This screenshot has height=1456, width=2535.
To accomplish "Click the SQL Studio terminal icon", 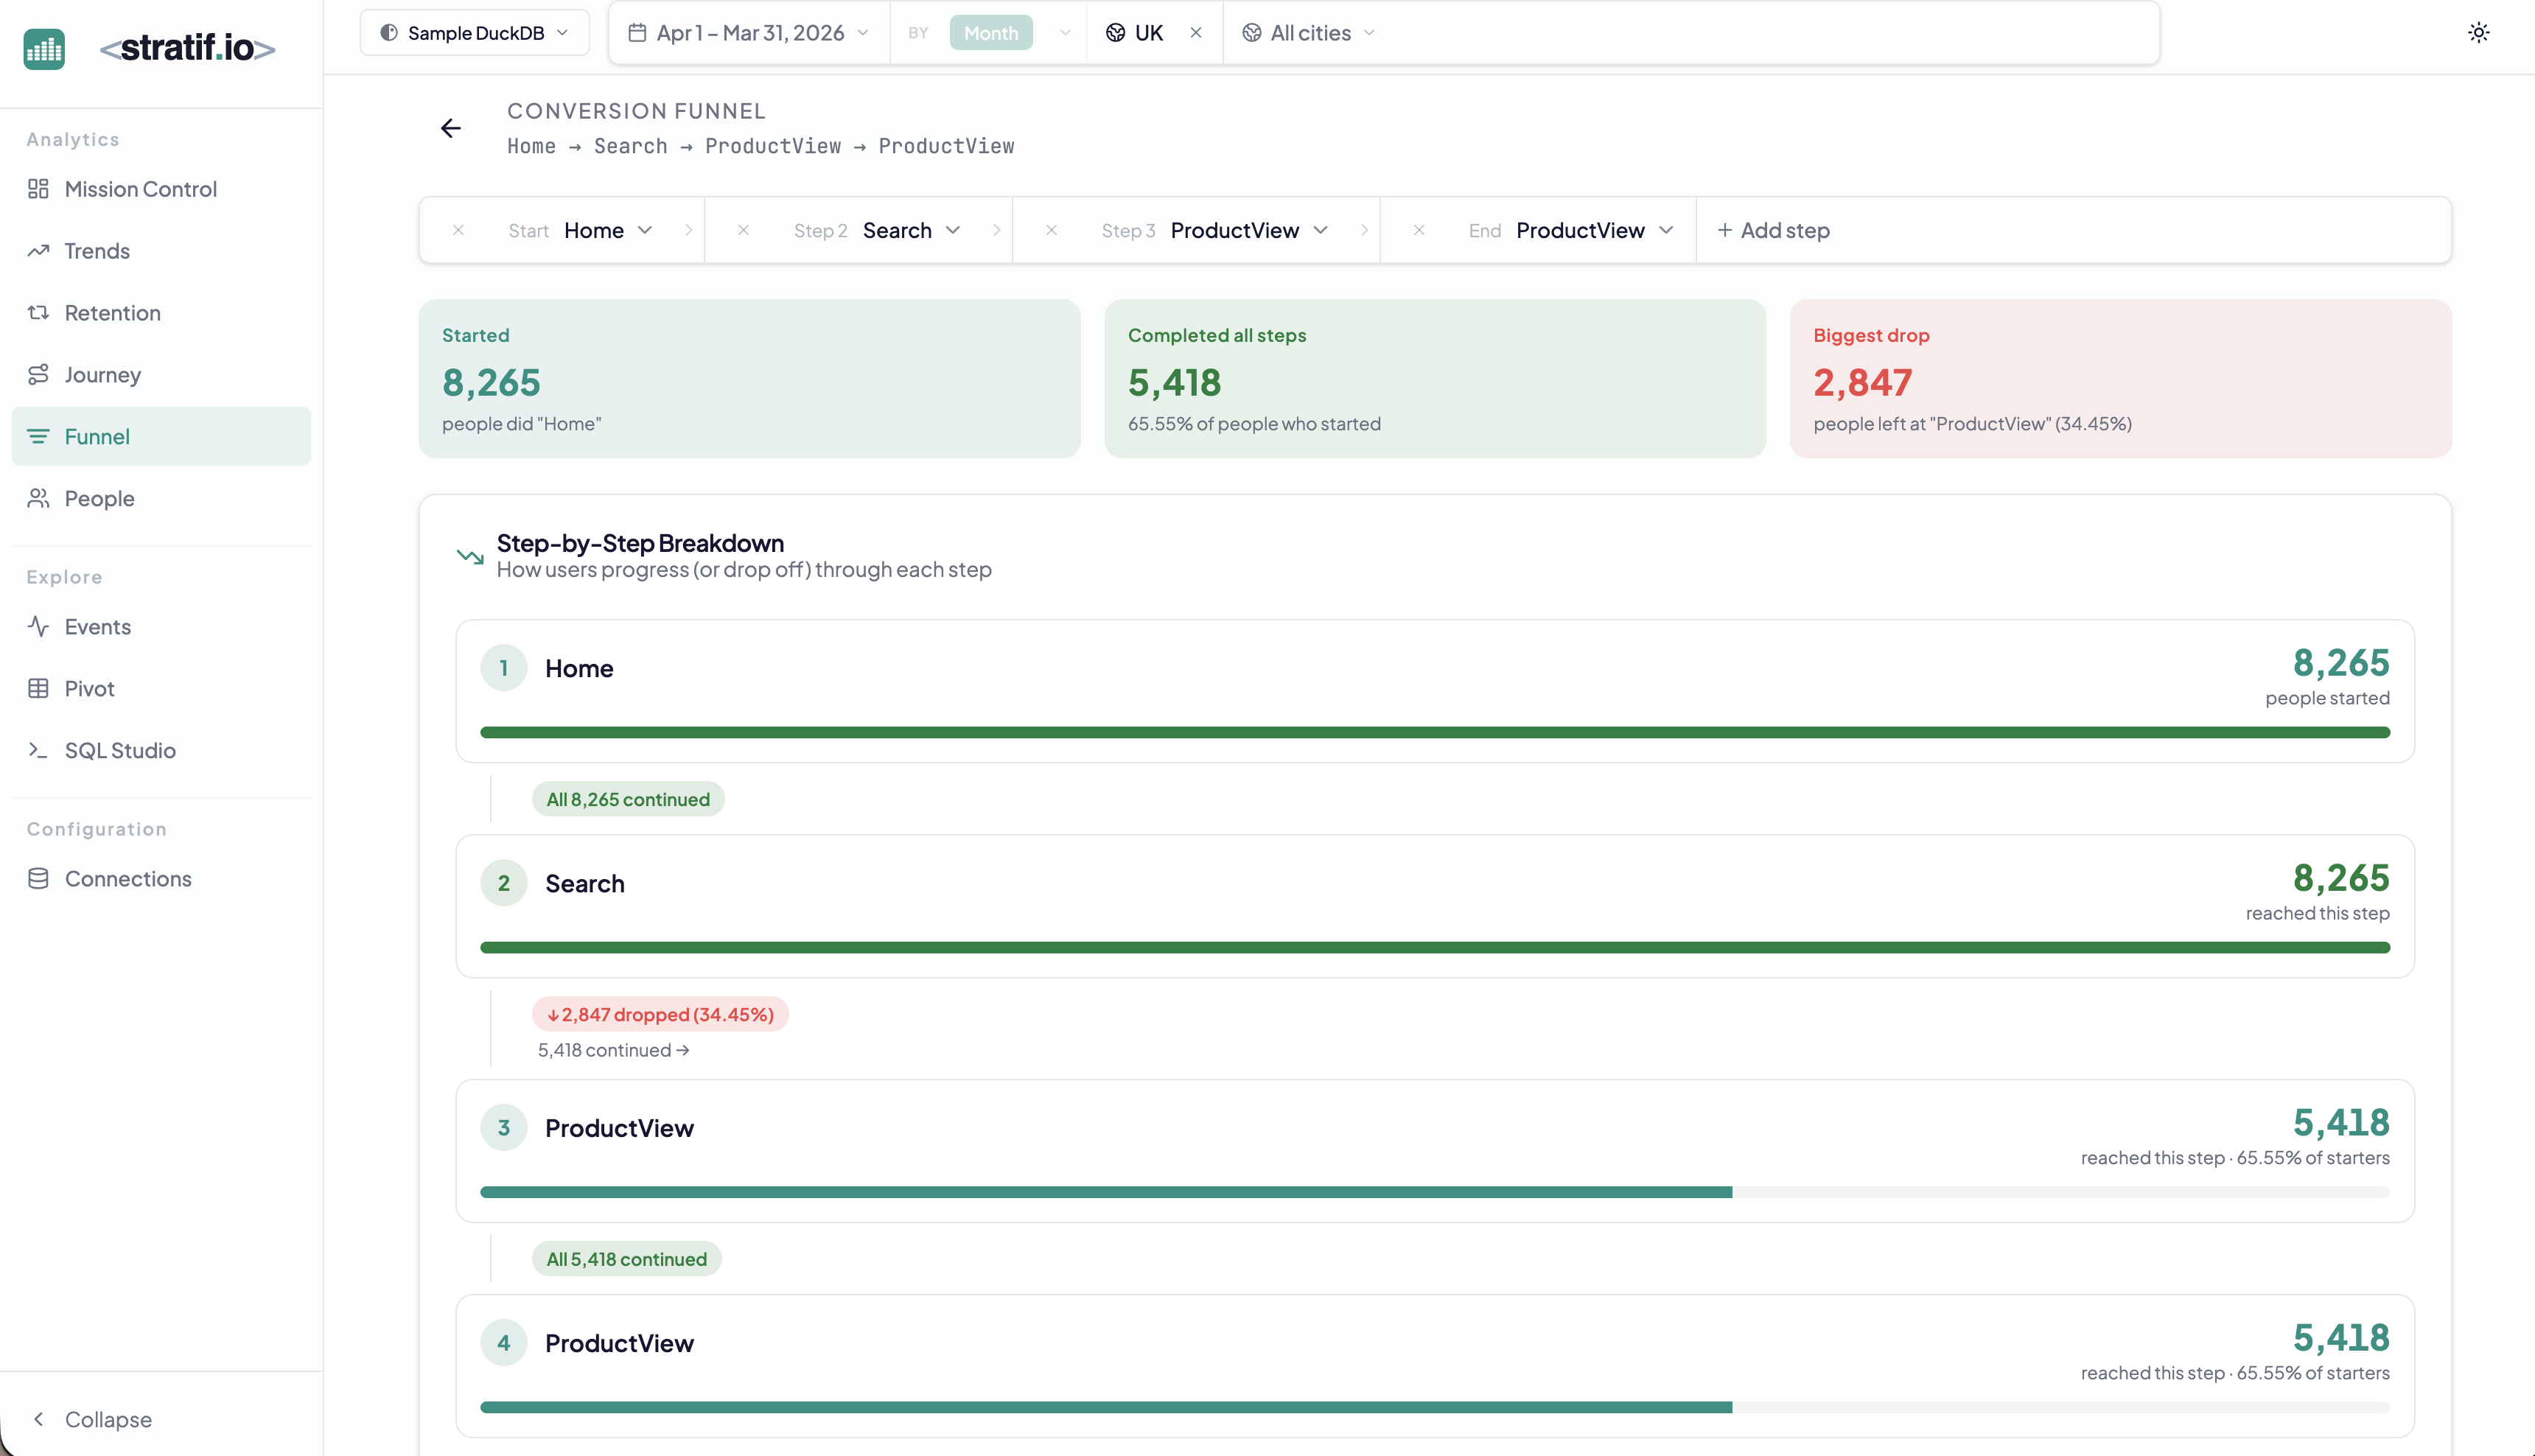I will pyautogui.click(x=38, y=750).
